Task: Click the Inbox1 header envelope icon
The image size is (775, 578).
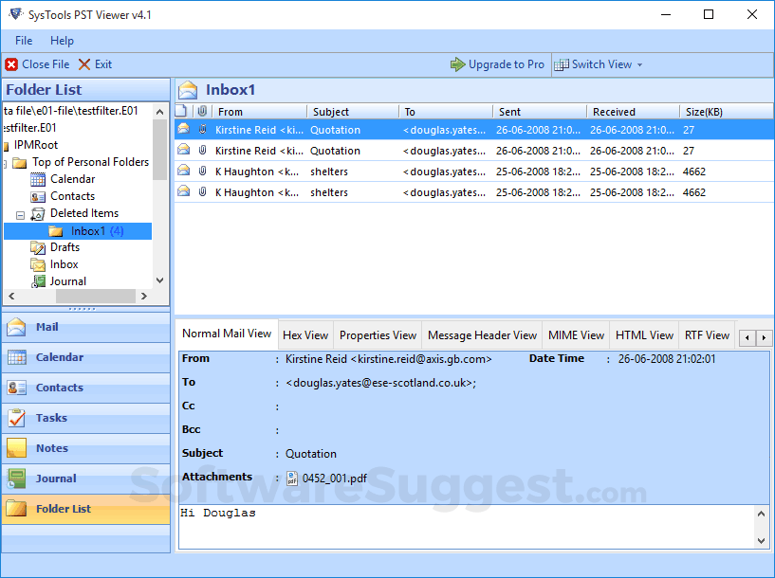Action: (x=188, y=90)
